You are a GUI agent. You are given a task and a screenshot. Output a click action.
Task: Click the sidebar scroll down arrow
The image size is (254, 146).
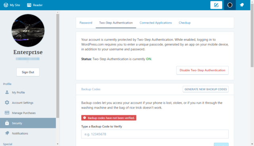(58, 144)
